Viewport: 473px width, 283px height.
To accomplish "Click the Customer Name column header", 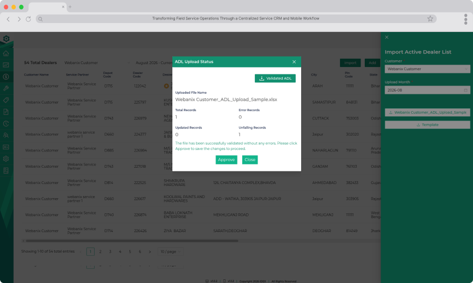I will (x=36, y=75).
